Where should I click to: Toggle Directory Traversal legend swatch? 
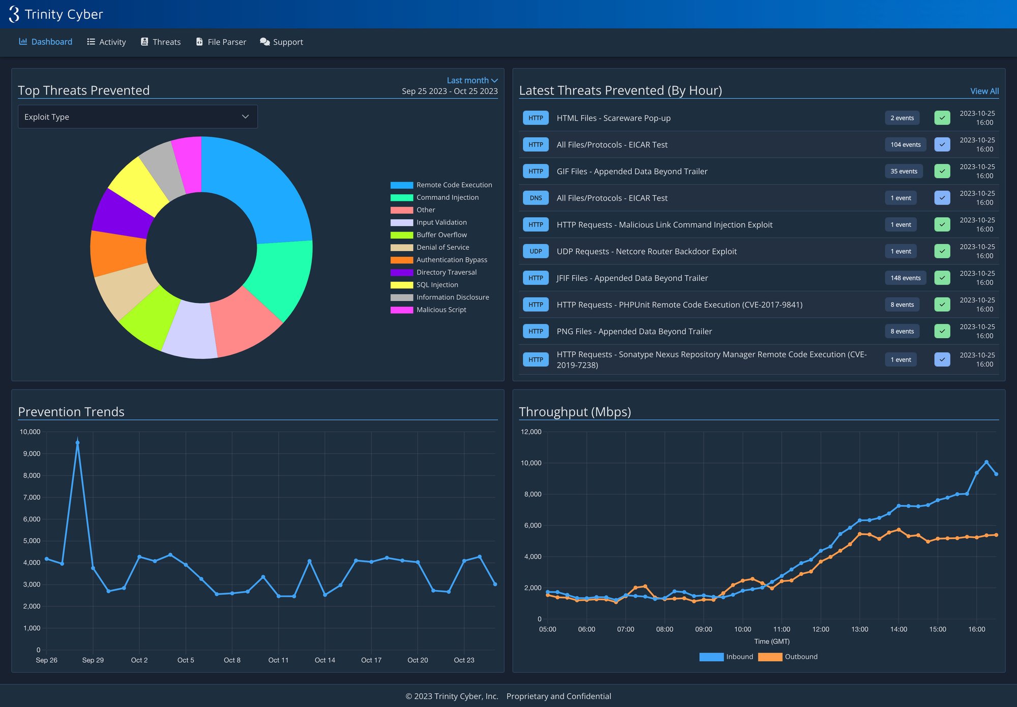pos(402,272)
